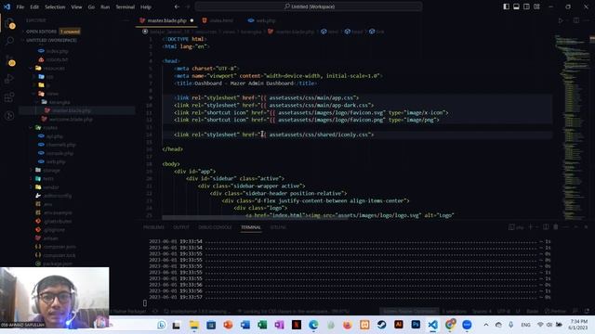
Task: Open File Explorer from the taskbar
Action: tap(194, 325)
